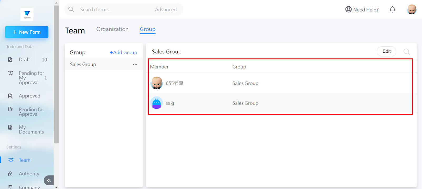Click the Draft document icon
Viewport: 422px width, 189px height.
10,60
